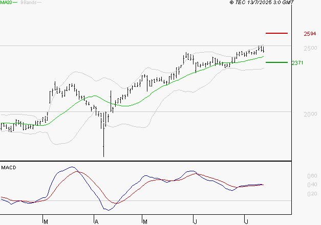The width and height of the screenshot is (321, 225).
Task: Click the green support line marker
Action: pyautogui.click(x=276, y=62)
